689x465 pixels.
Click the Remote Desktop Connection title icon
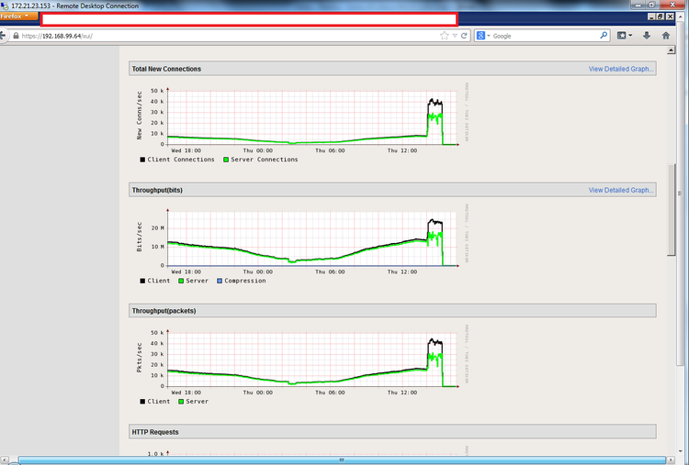point(5,6)
